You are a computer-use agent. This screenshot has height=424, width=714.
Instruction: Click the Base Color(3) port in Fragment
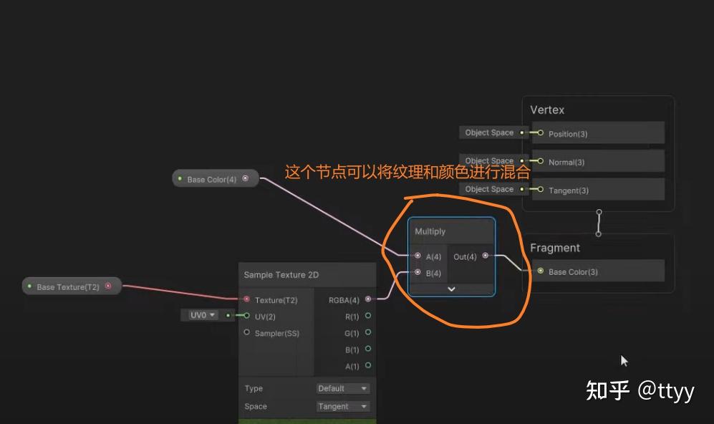click(541, 271)
